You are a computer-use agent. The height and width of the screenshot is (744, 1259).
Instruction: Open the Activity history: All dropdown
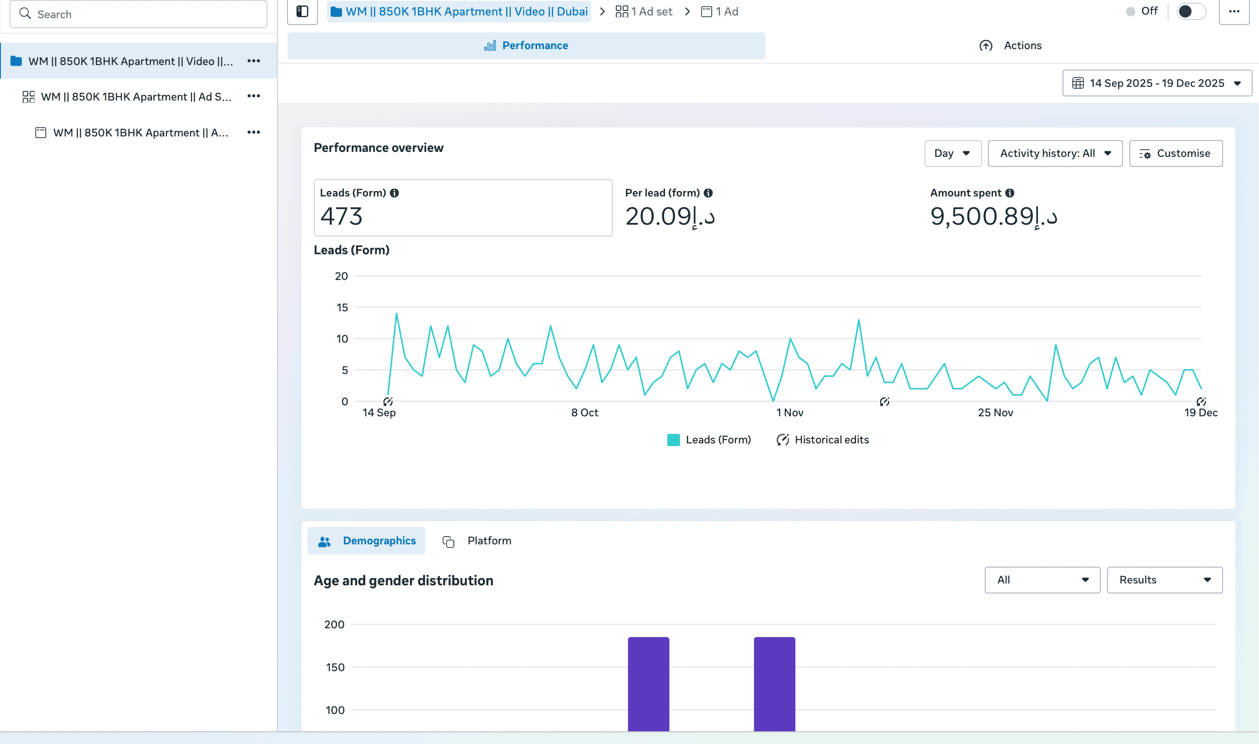(x=1055, y=153)
